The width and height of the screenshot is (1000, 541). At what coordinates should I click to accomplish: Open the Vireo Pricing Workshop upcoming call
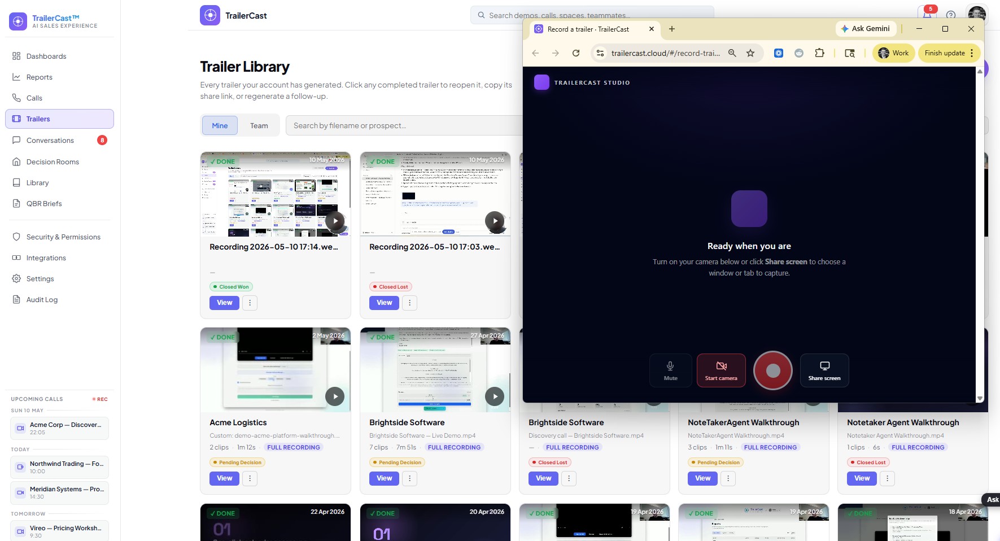(x=59, y=531)
